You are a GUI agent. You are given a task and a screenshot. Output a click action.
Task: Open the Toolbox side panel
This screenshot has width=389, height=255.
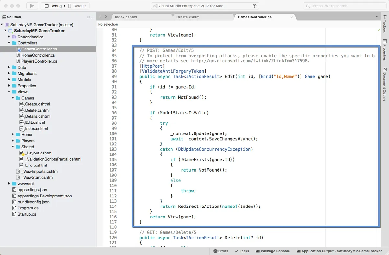click(385, 24)
